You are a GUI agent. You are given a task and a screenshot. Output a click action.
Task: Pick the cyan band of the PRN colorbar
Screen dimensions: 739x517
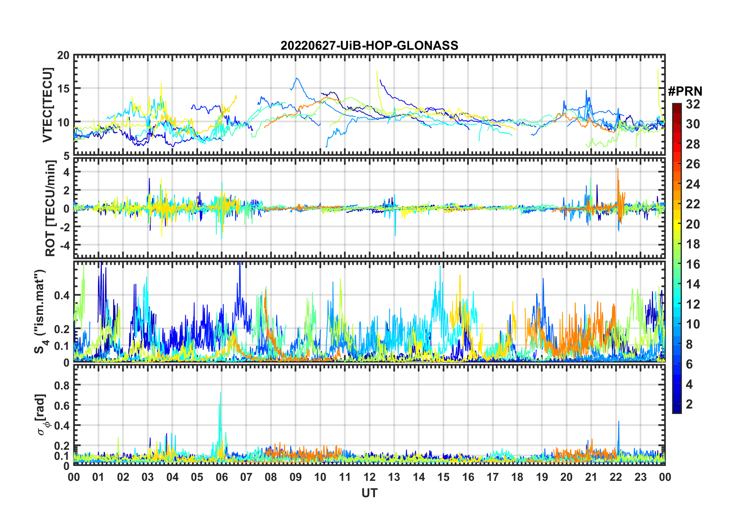pyautogui.click(x=677, y=302)
